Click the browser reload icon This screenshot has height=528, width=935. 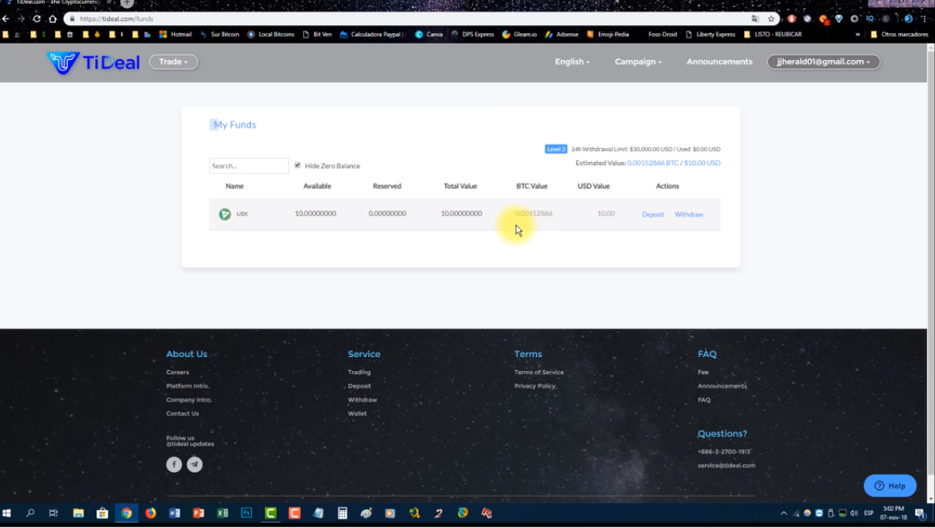[x=36, y=19]
